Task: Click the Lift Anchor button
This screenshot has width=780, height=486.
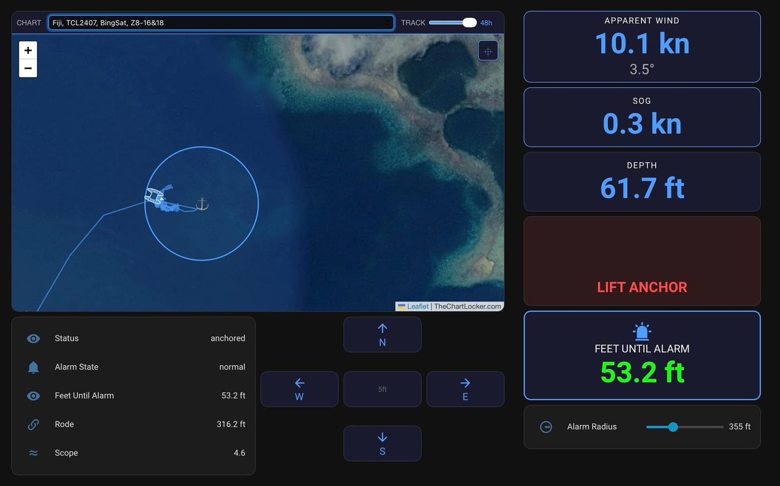Action: click(x=642, y=261)
